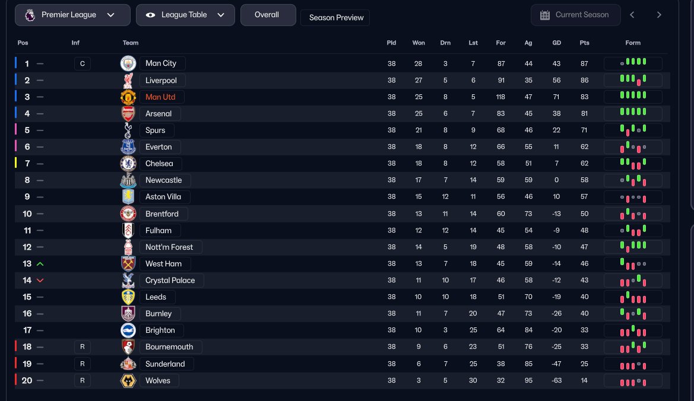694x401 pixels.
Task: Go to the next season arrow
Action: click(x=659, y=15)
